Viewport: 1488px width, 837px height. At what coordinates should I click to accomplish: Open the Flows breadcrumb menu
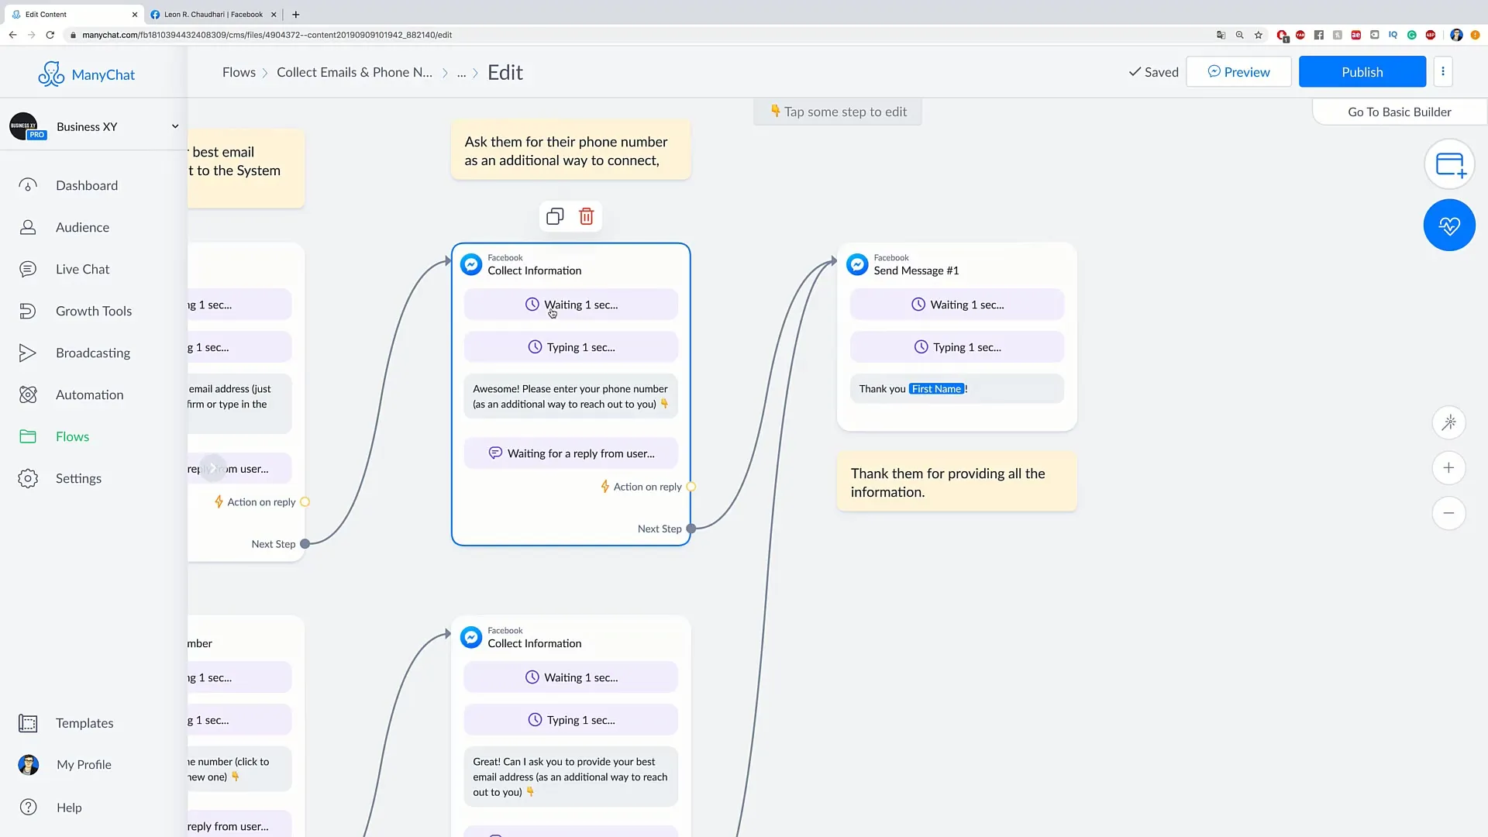pos(239,71)
